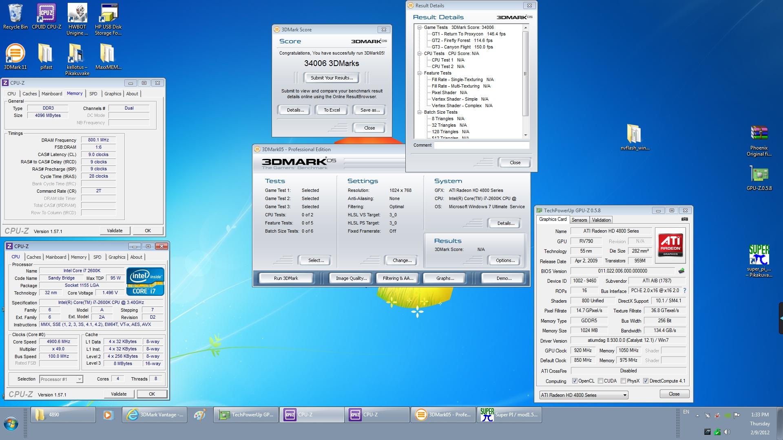Screen dimensions: 783x440
Task: Click the Windows Start orb
Action: [11, 424]
